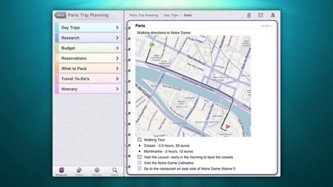Uncheck the Walking Tour checkbox
This screenshot has height=187, width=333.
[x=139, y=140]
